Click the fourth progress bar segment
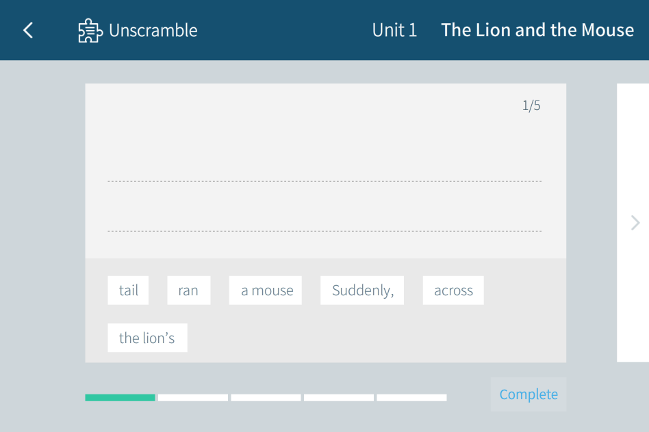The image size is (649, 432). (339, 397)
